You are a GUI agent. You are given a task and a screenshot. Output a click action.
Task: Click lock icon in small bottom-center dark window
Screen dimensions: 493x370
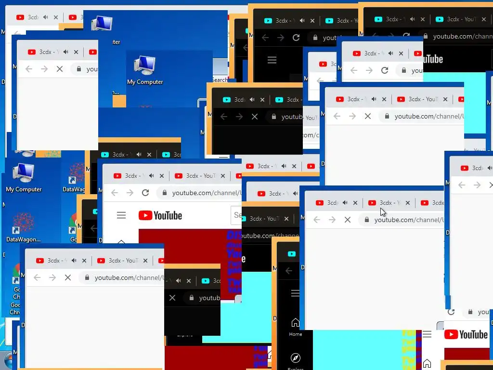(x=191, y=298)
